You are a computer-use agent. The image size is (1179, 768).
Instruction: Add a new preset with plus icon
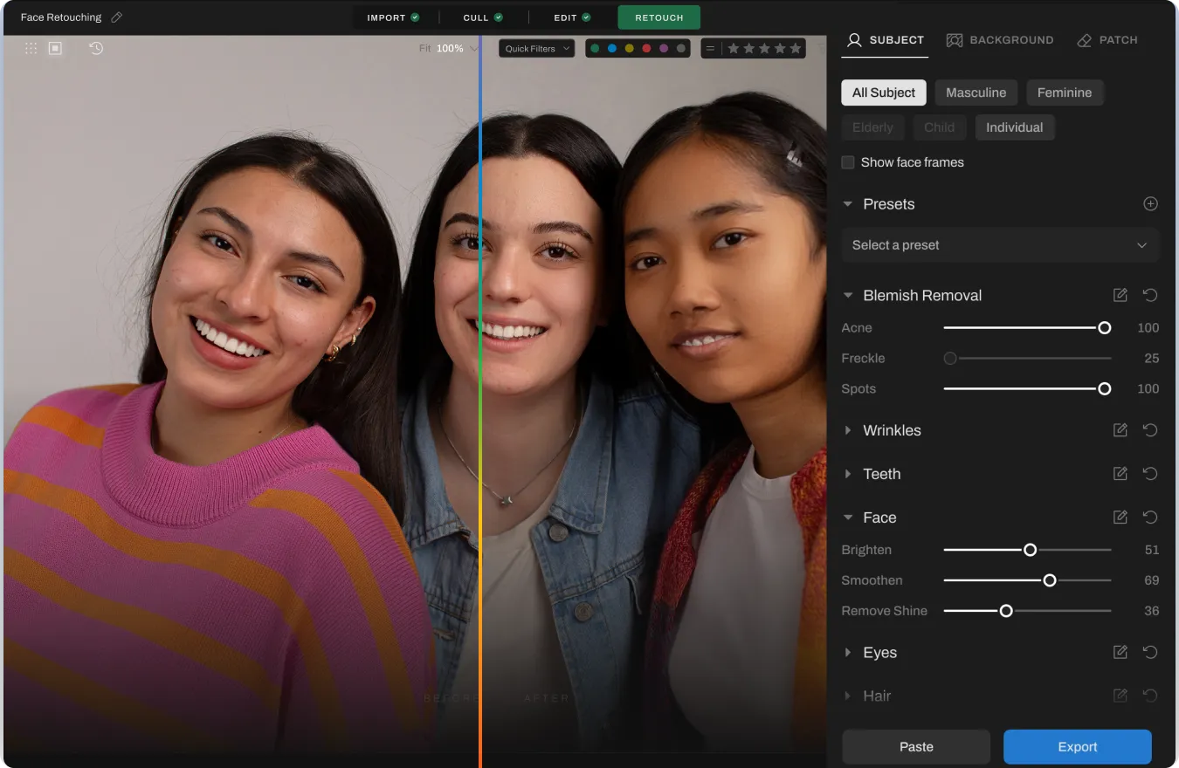pos(1150,204)
